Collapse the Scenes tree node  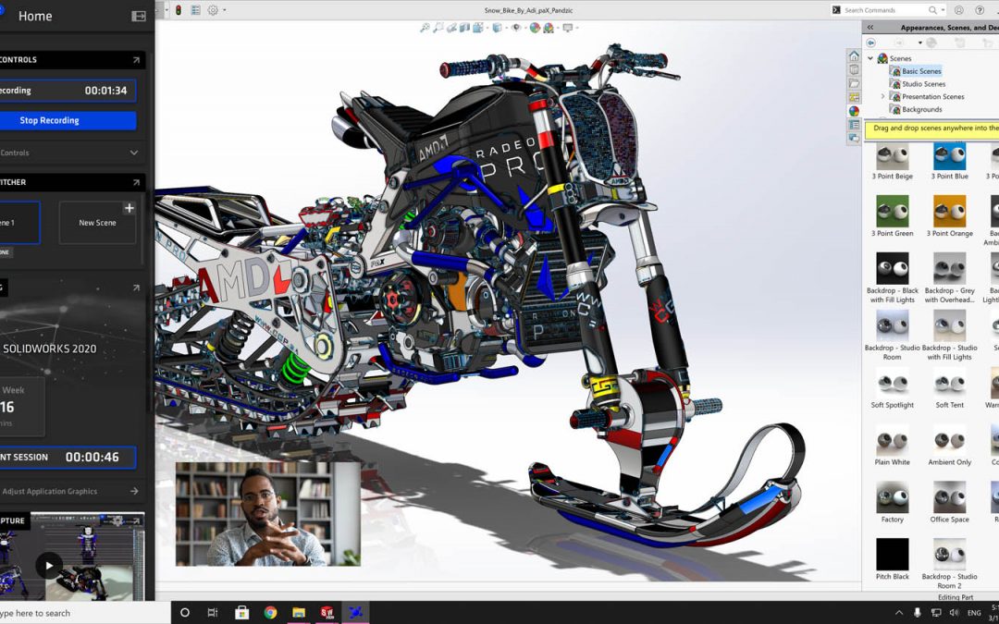[x=870, y=58]
